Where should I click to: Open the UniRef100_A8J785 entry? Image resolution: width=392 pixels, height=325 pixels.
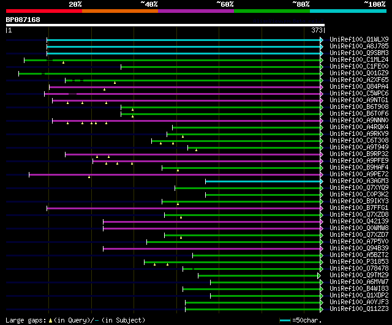click(x=359, y=47)
